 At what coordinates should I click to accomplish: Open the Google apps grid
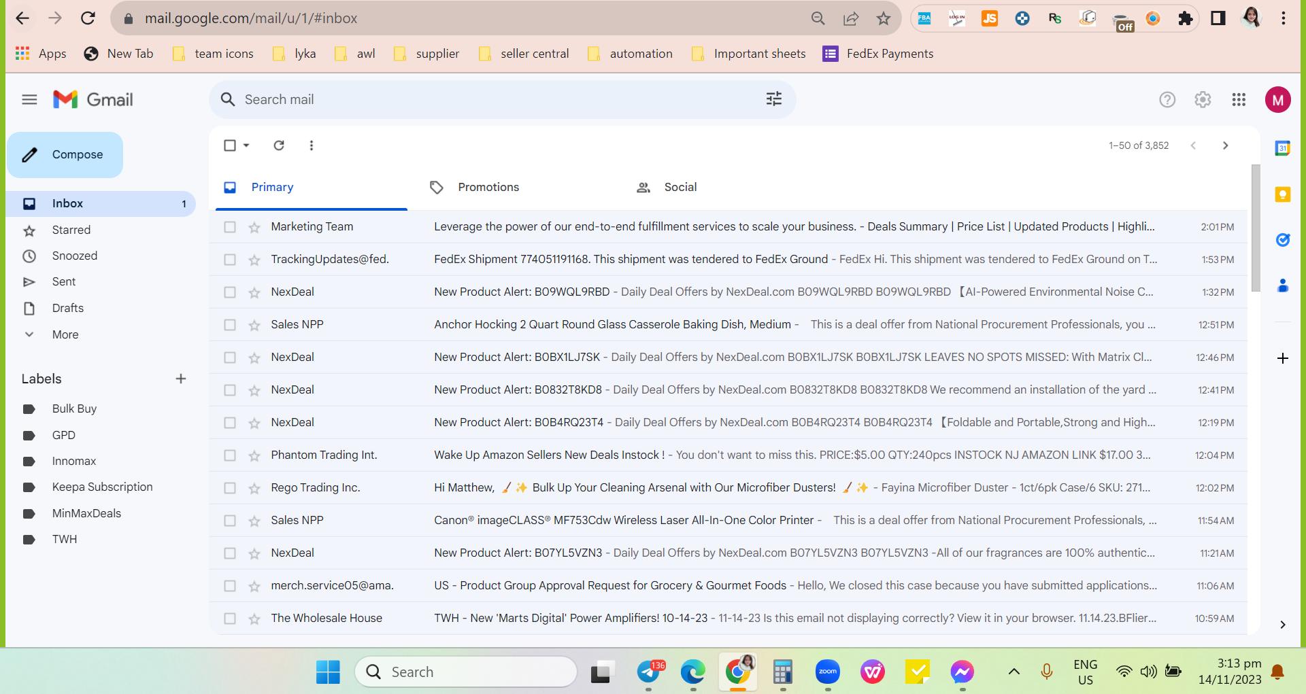[1239, 100]
